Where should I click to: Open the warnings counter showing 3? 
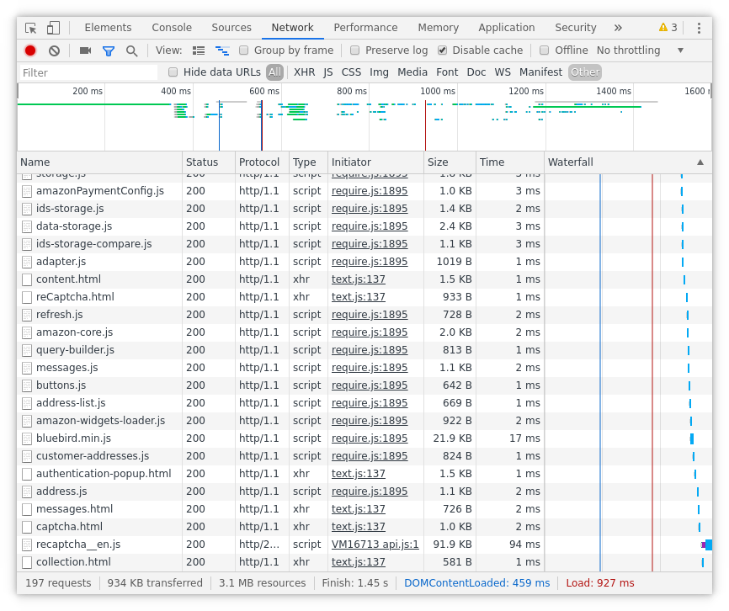[x=668, y=27]
